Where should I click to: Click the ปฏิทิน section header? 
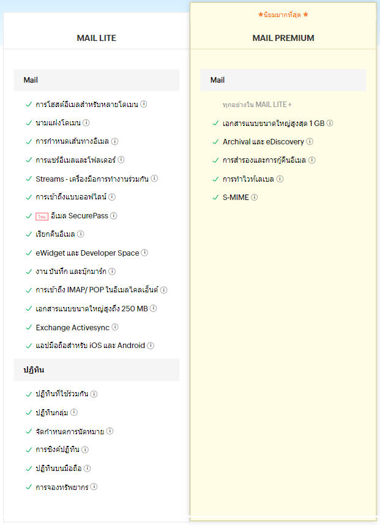point(96,369)
